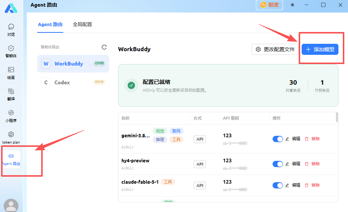Click the 1 外部条目 count
The width and height of the screenshot is (348, 212).
click(322, 86)
